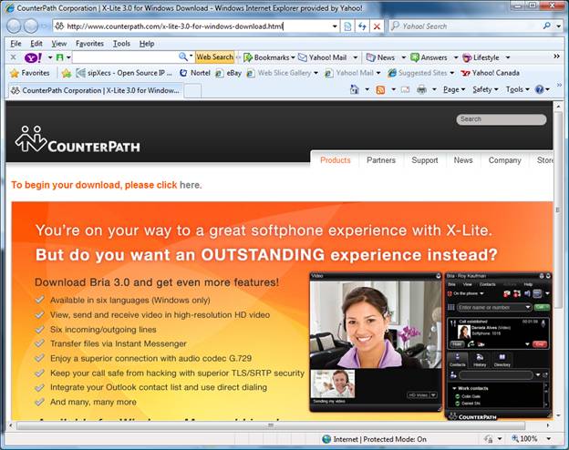
Task: Click the Yahoo! Search magnifier icon
Action: click(547, 26)
